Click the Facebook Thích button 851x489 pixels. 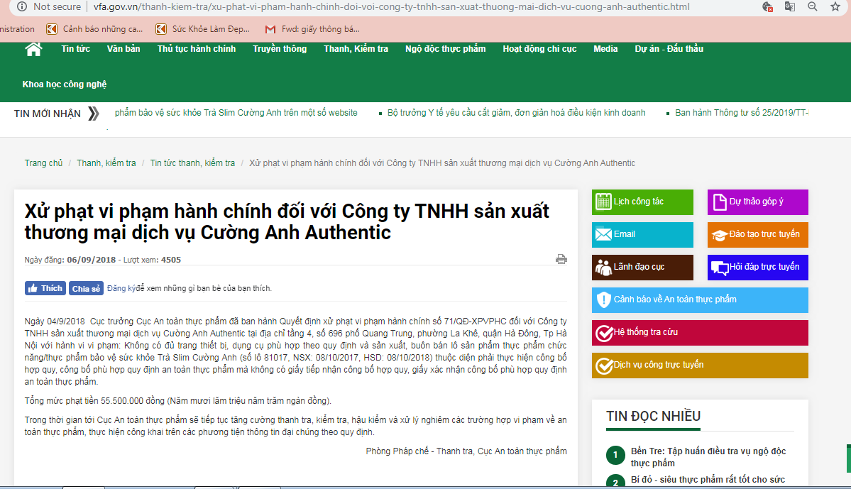(x=44, y=287)
